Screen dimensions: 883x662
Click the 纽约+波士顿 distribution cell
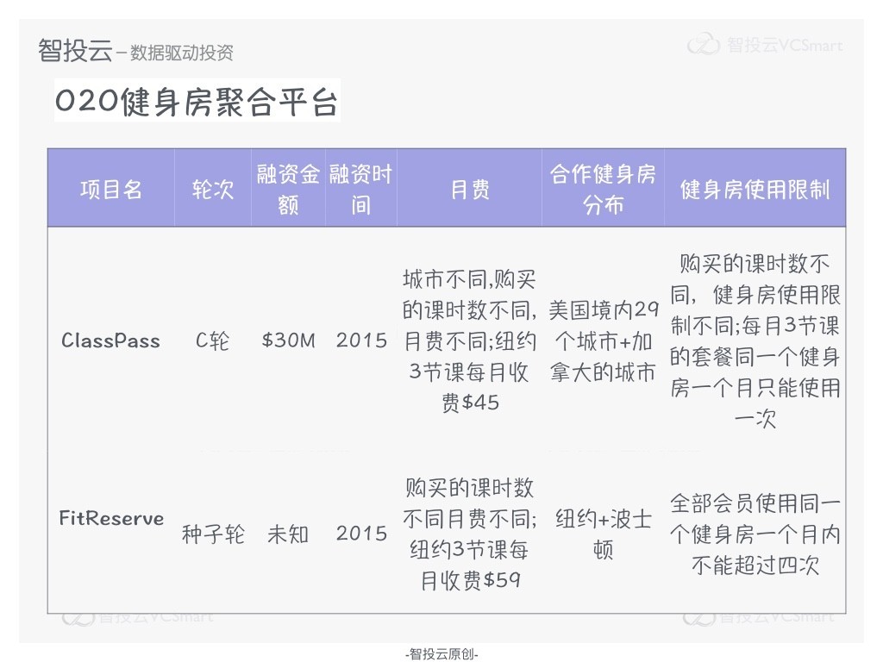tap(603, 534)
